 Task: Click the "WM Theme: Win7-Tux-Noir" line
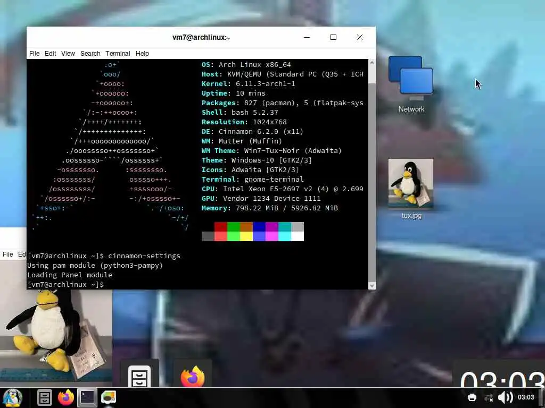pos(272,150)
